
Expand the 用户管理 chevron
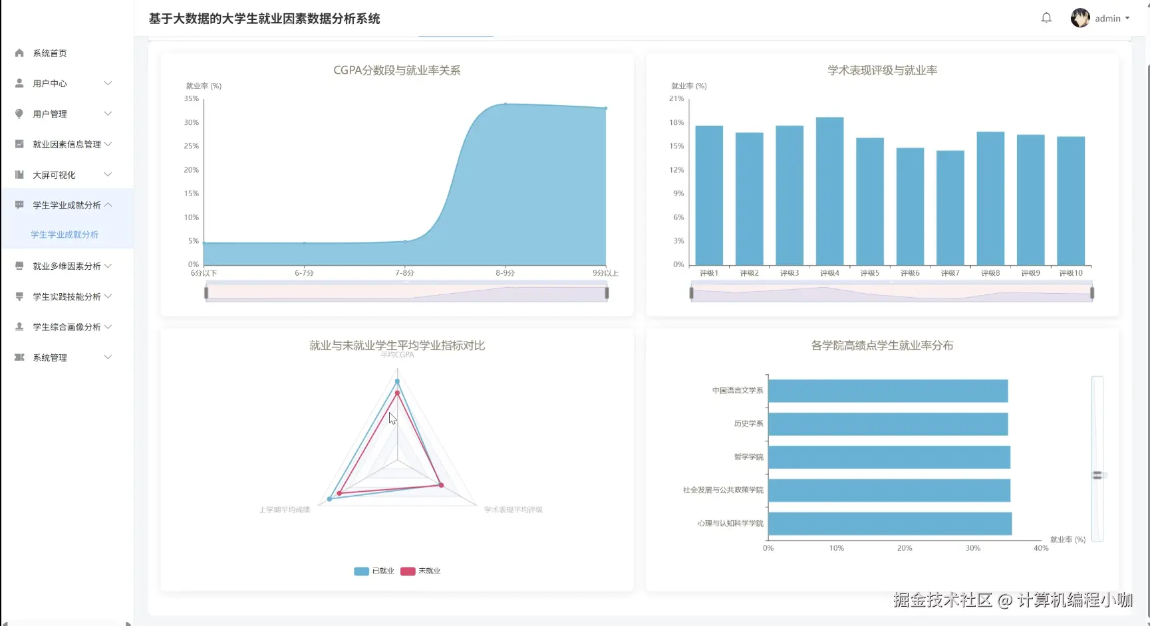[108, 114]
